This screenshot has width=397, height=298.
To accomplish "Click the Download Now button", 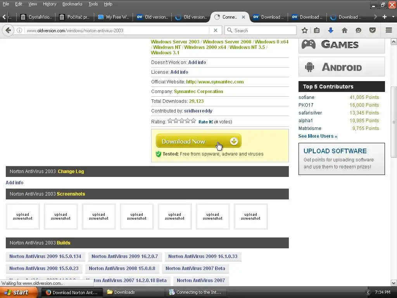I will pyautogui.click(x=198, y=141).
